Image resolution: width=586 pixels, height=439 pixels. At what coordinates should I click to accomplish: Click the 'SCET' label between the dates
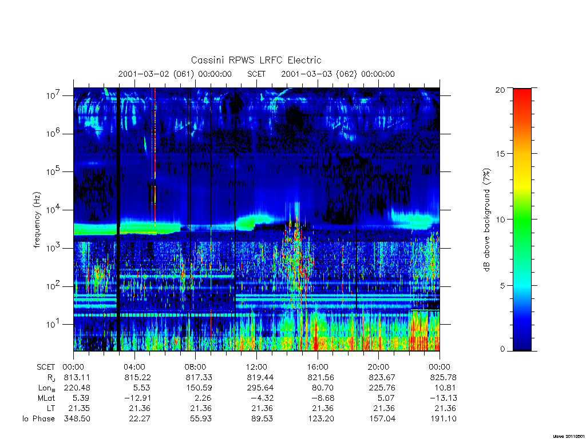tap(256, 74)
